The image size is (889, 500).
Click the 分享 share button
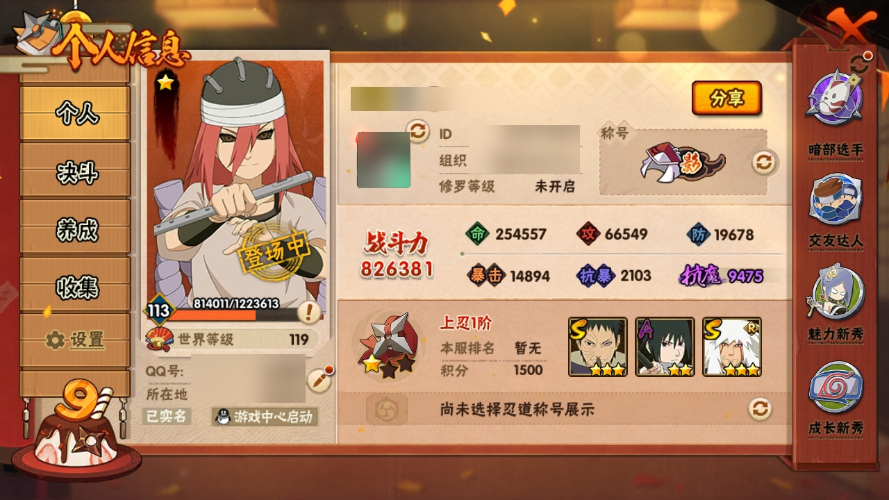pyautogui.click(x=726, y=99)
